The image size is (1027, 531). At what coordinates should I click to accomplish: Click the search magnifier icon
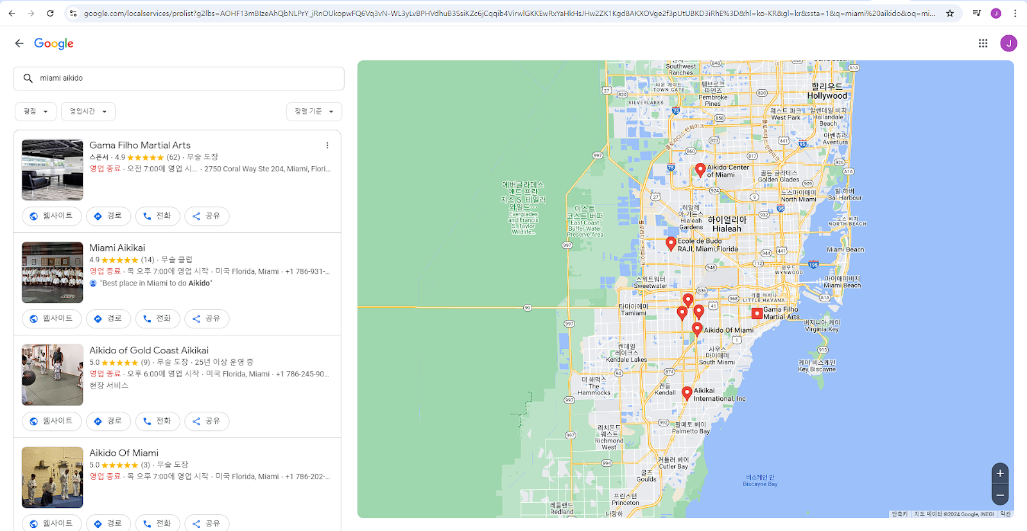pos(28,78)
